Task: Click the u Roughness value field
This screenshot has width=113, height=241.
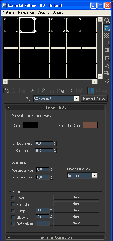Action: click(44, 143)
